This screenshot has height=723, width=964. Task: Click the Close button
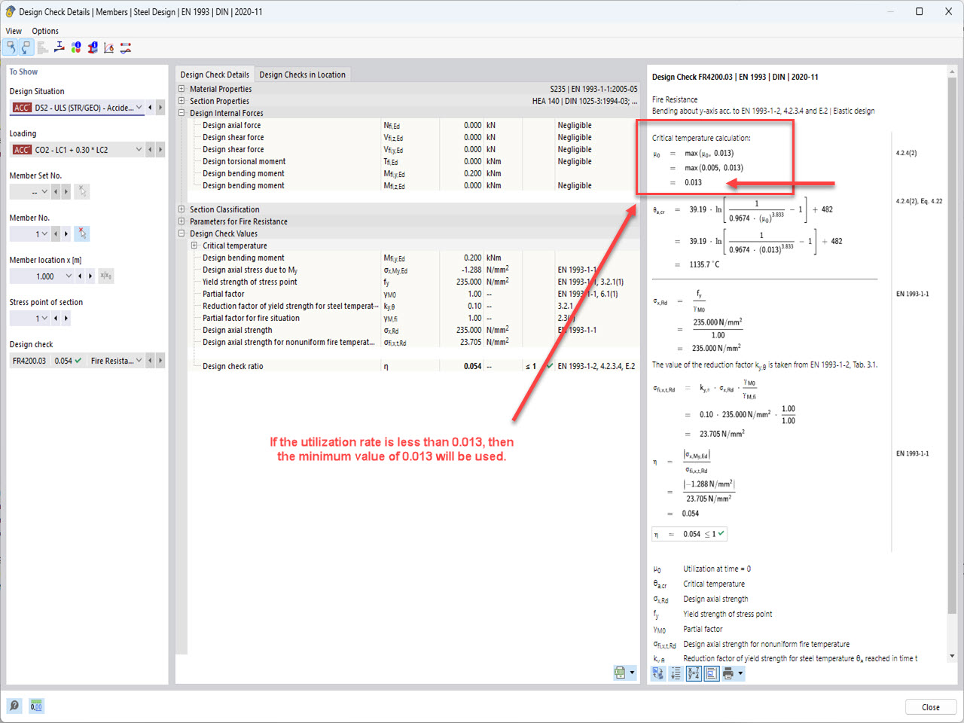[x=931, y=706]
